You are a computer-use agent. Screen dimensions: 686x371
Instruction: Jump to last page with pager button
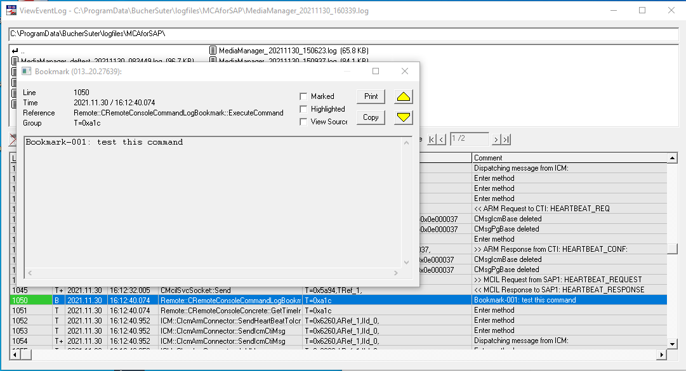tap(506, 139)
